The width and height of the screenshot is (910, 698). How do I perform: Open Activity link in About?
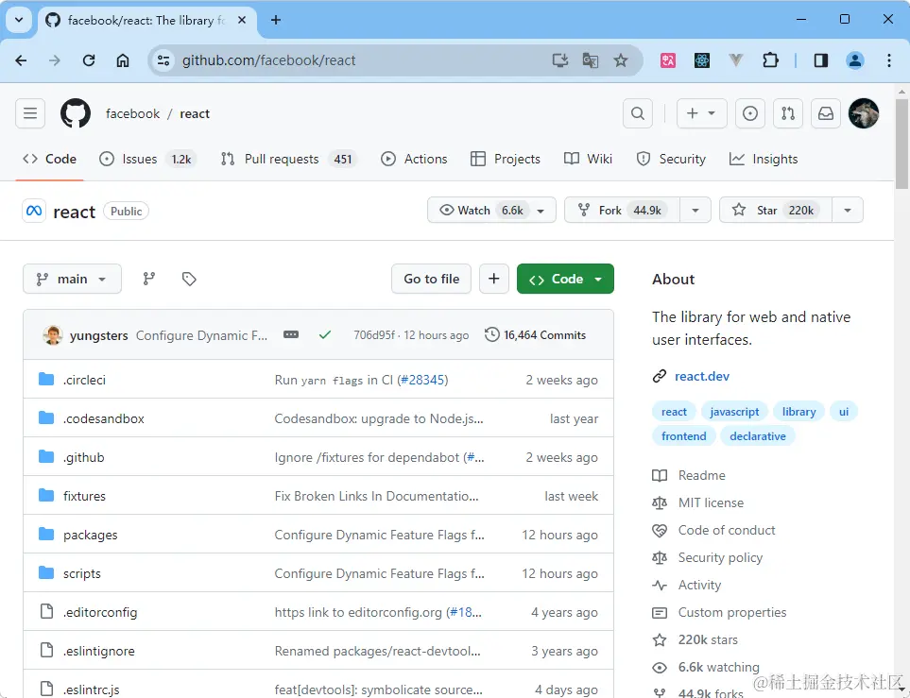[699, 585]
